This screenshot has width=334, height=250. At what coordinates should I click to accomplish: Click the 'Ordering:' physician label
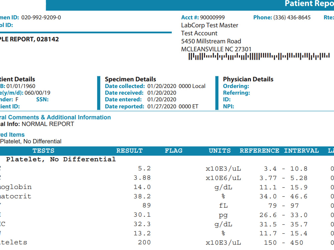click(236, 86)
